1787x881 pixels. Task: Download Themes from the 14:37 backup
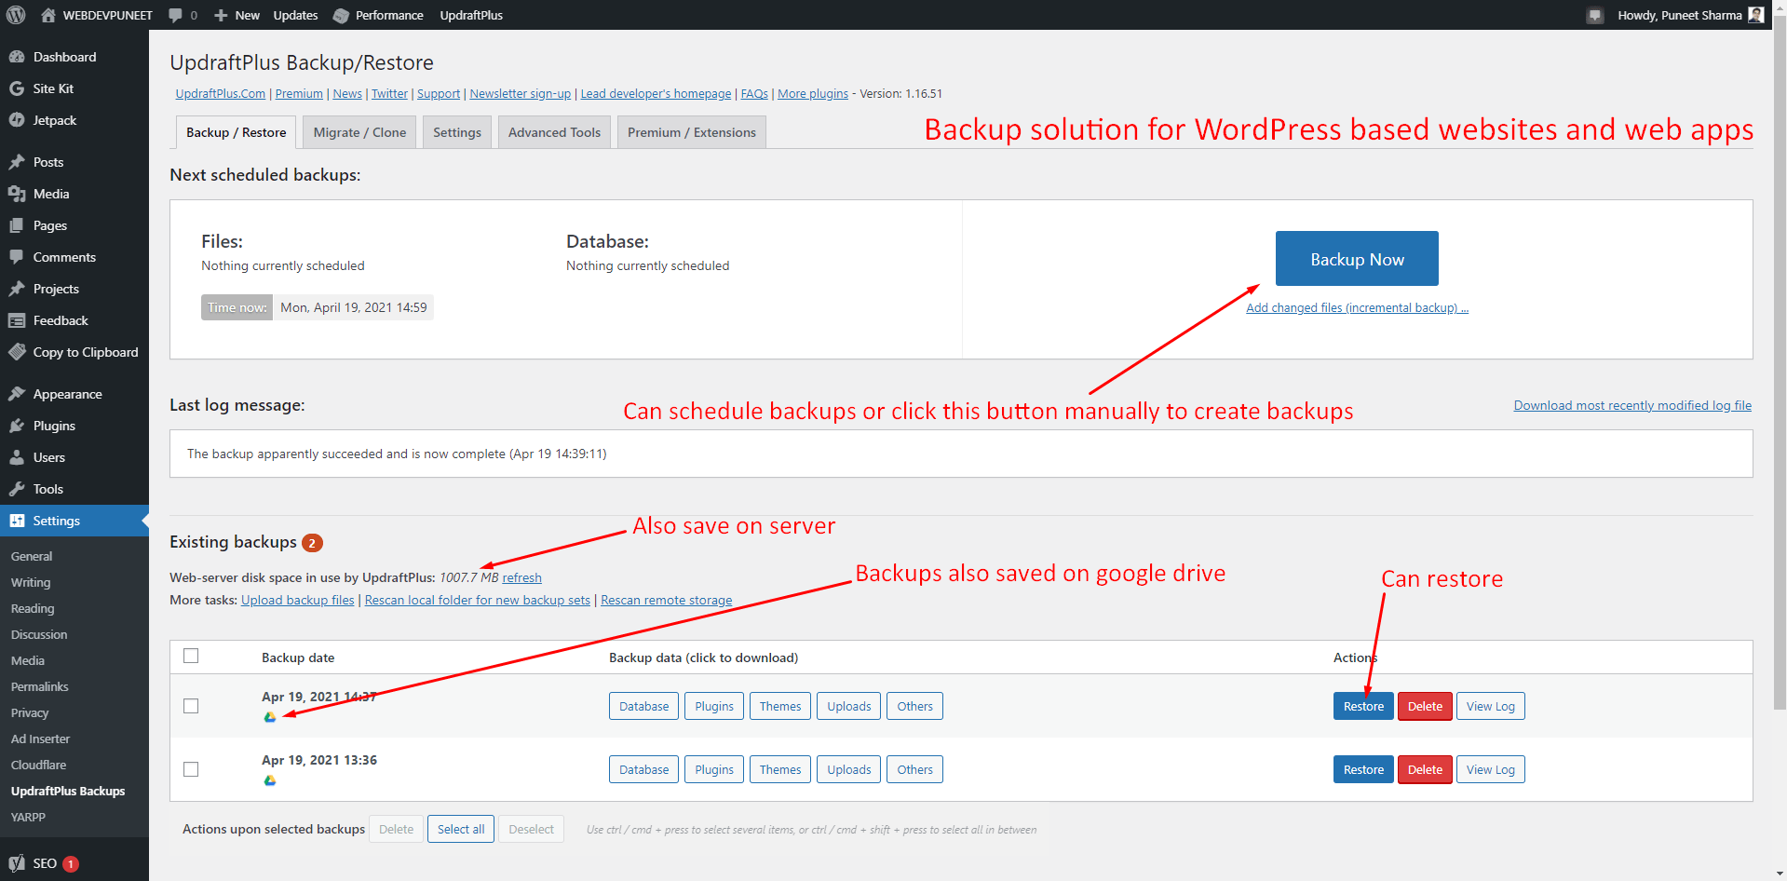tap(780, 706)
